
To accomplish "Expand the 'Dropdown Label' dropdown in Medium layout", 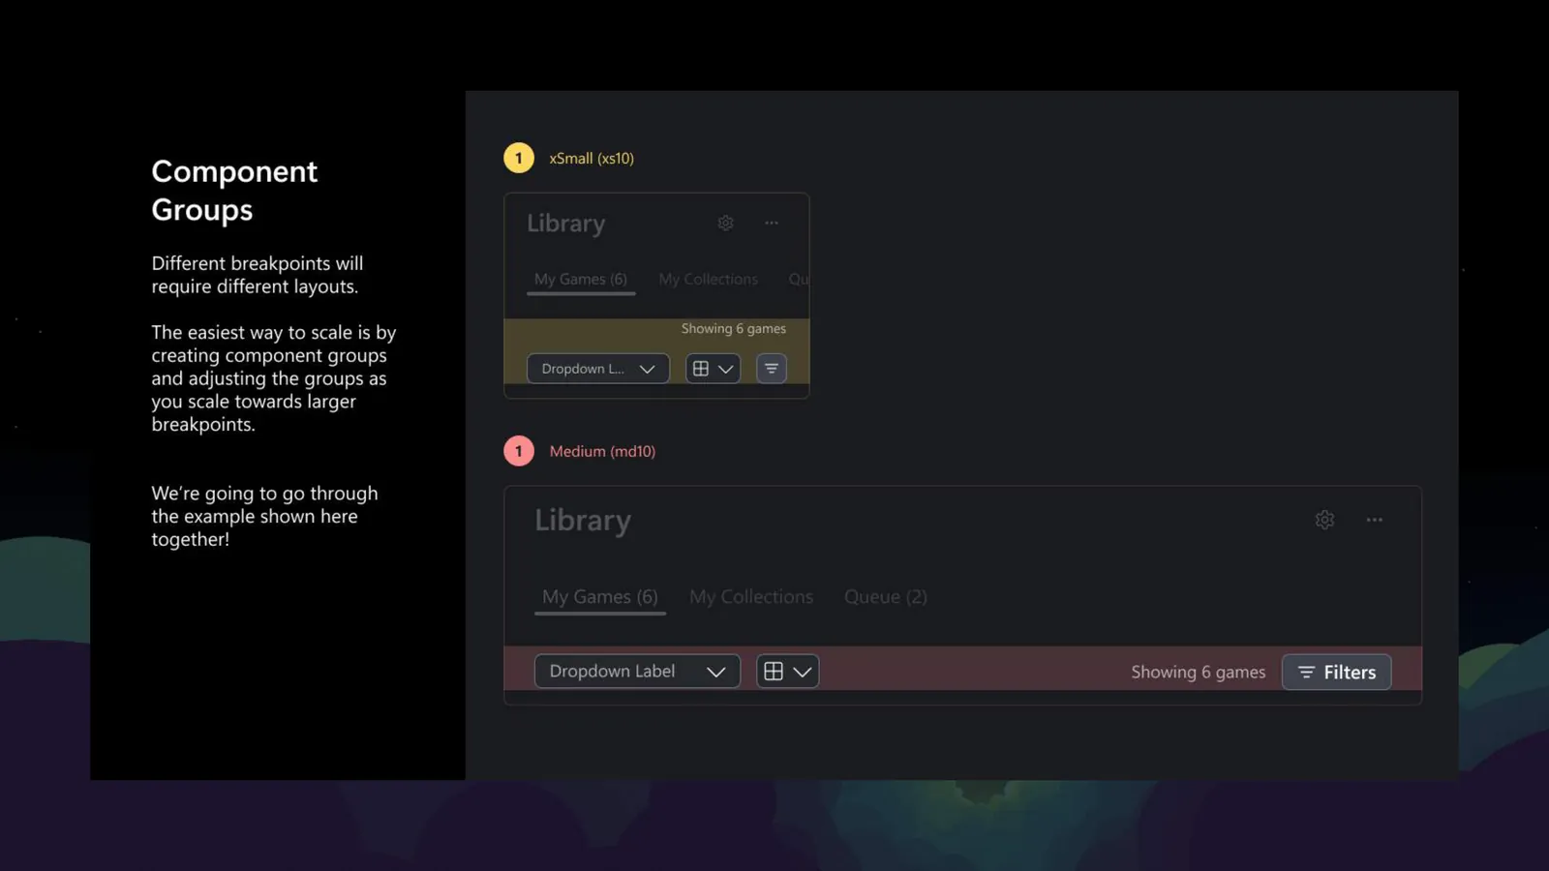I will point(637,672).
